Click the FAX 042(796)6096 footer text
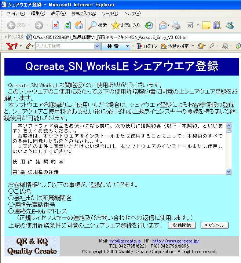The width and height of the screenshot is (241, 263). [x=170, y=246]
